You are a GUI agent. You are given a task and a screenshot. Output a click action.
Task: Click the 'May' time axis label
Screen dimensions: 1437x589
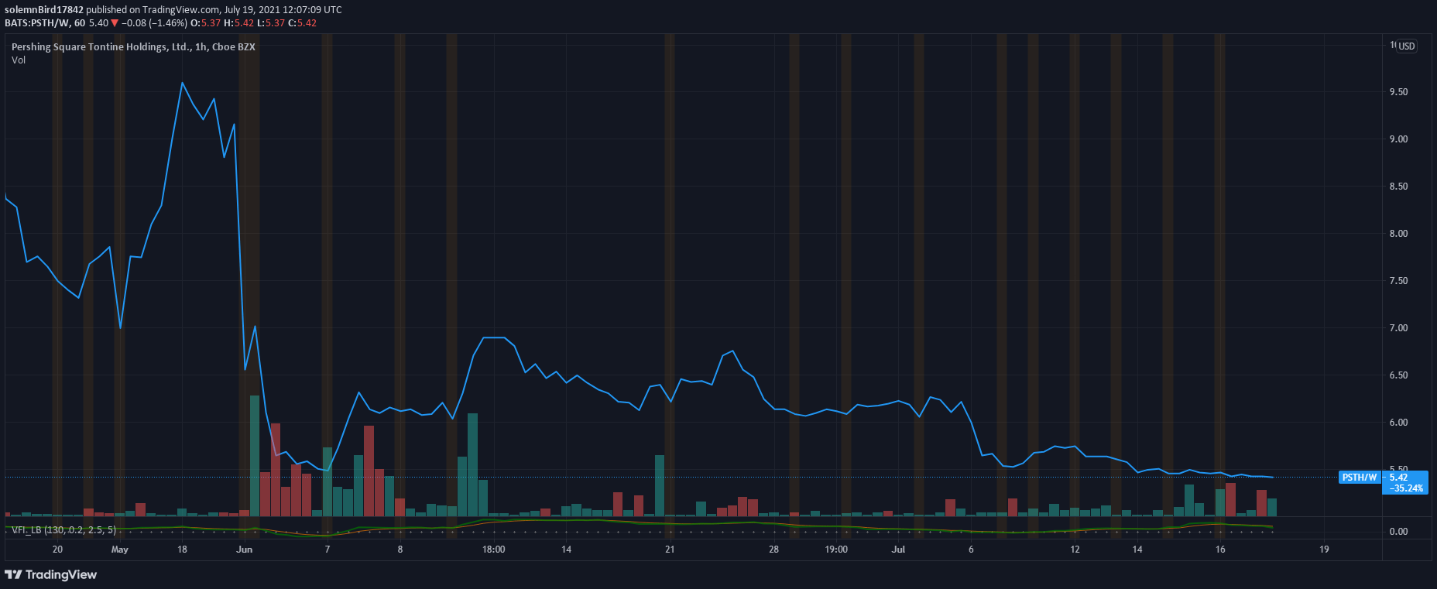tap(120, 550)
